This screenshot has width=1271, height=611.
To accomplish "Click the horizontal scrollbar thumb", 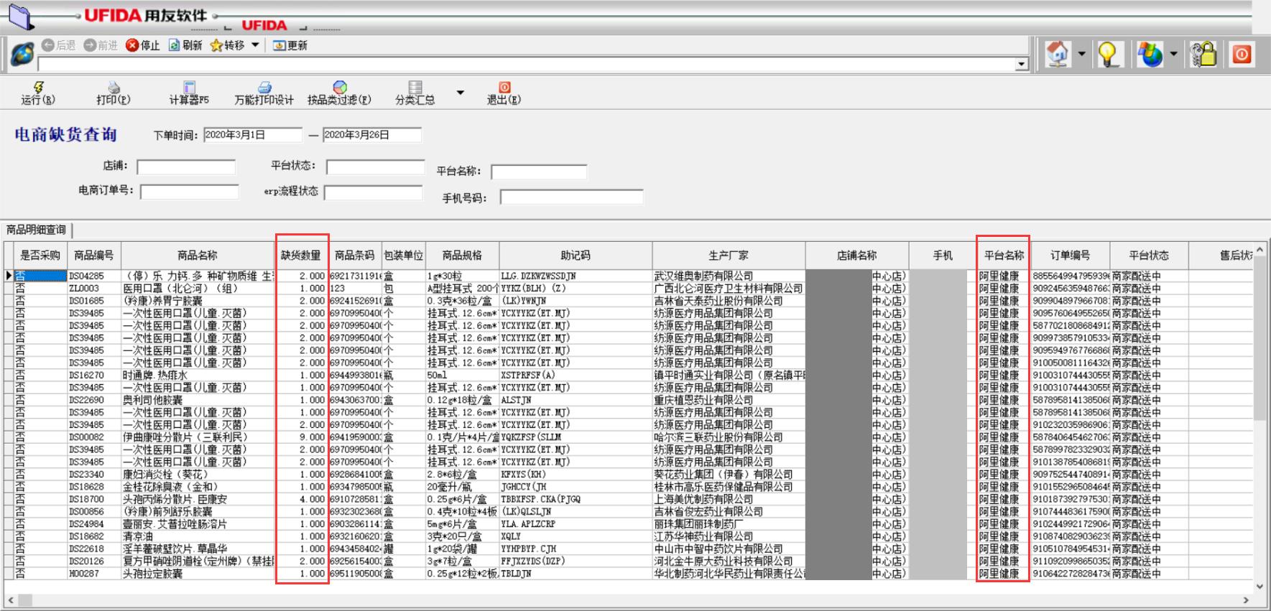I will [25, 600].
